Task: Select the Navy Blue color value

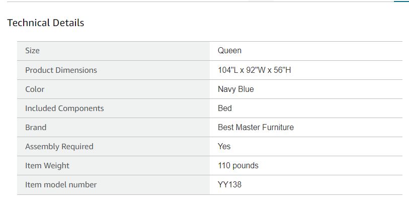Action: (x=235, y=89)
